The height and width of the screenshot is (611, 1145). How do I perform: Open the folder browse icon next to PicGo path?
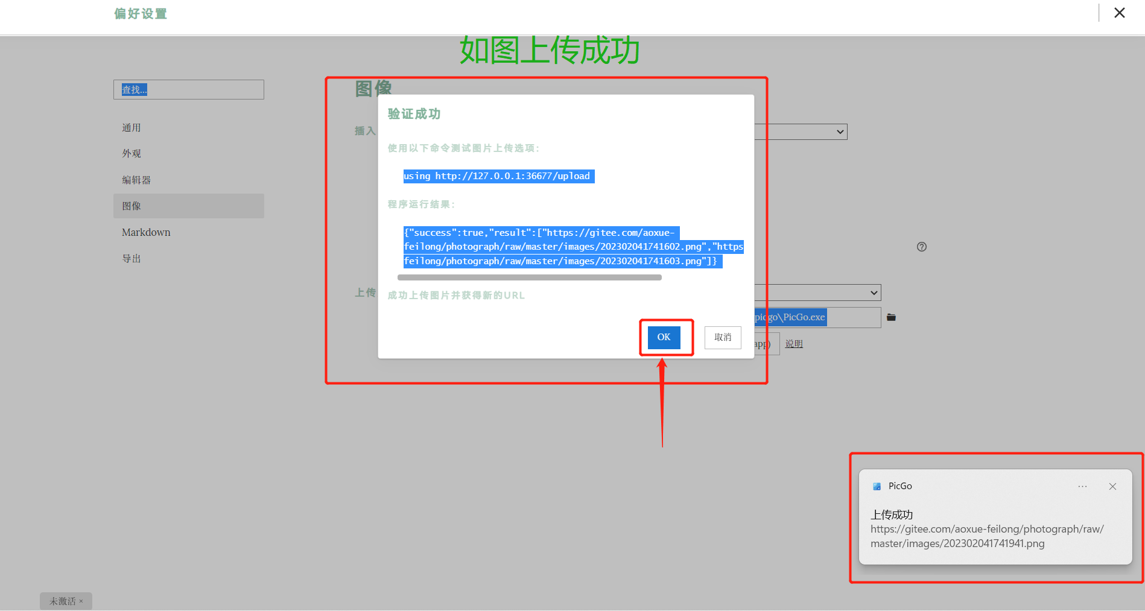click(x=891, y=317)
